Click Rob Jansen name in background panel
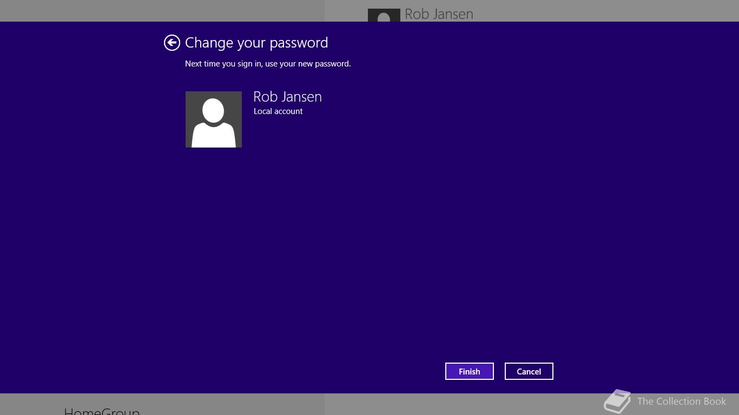 pos(439,14)
